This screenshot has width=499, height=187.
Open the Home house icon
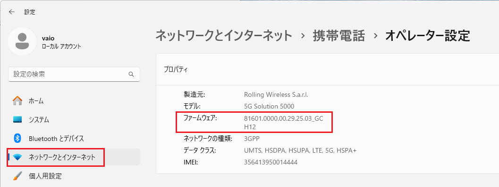(x=17, y=101)
